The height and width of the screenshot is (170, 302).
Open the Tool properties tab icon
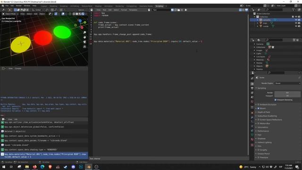click(252, 78)
